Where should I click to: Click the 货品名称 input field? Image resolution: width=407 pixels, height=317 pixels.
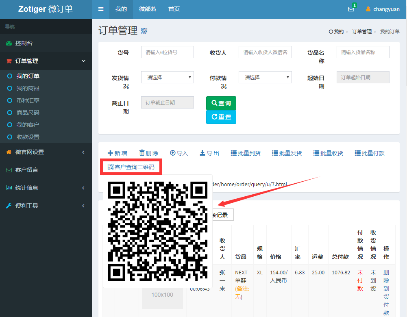(x=363, y=52)
